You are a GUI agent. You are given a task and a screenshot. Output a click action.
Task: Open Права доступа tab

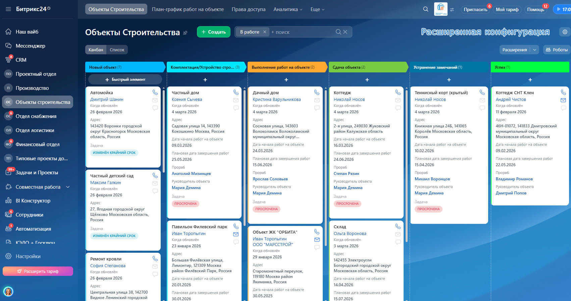coord(249,9)
